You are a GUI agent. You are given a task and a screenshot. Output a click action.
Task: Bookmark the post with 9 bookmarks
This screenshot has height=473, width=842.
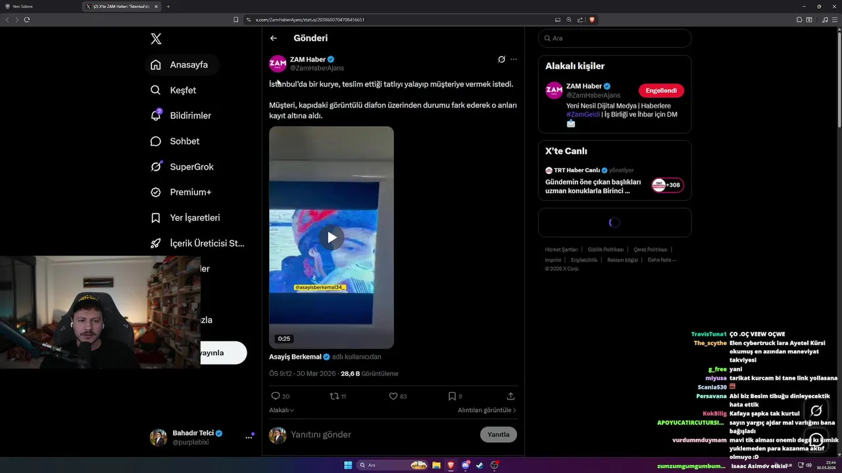[x=455, y=396]
